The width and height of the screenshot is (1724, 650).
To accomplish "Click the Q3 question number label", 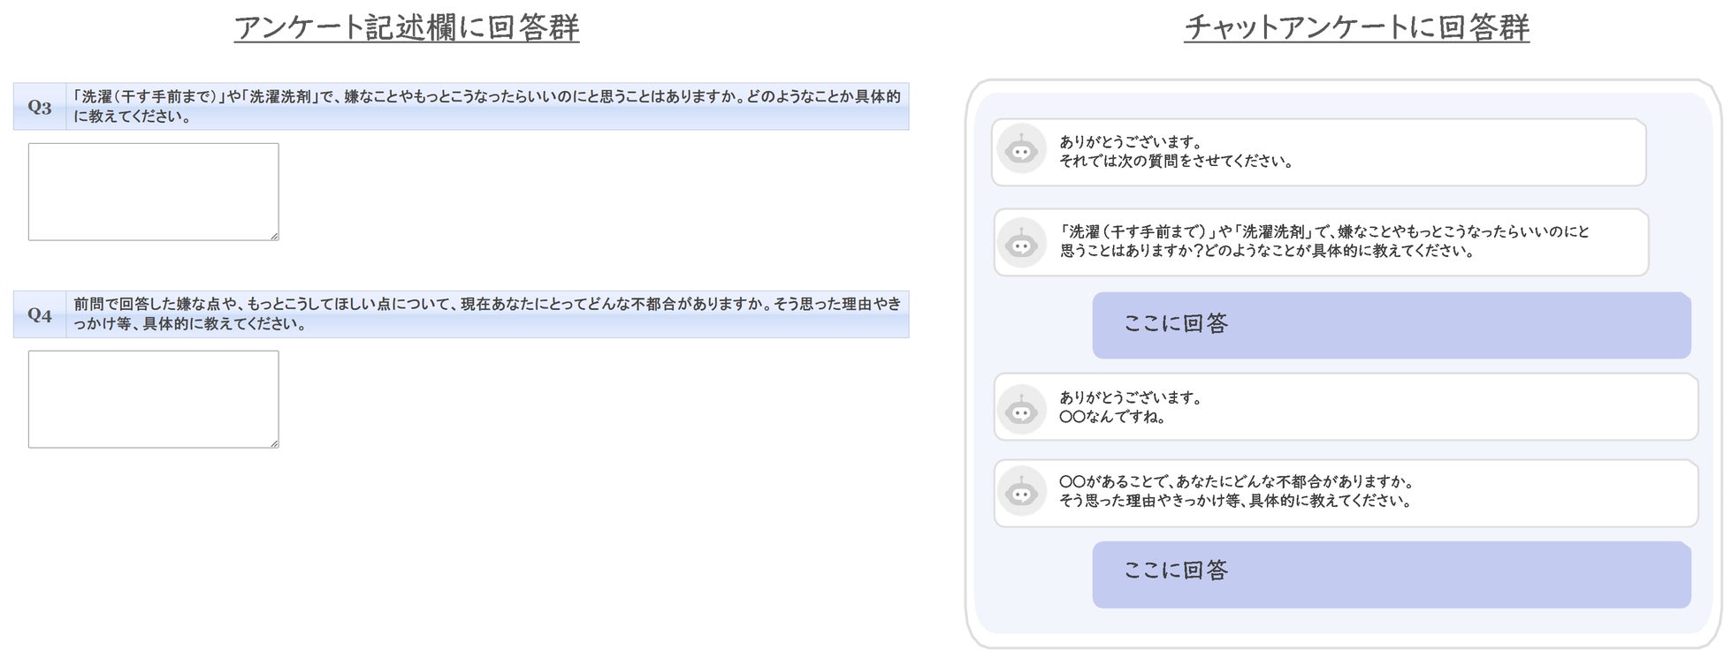I will (x=40, y=107).
